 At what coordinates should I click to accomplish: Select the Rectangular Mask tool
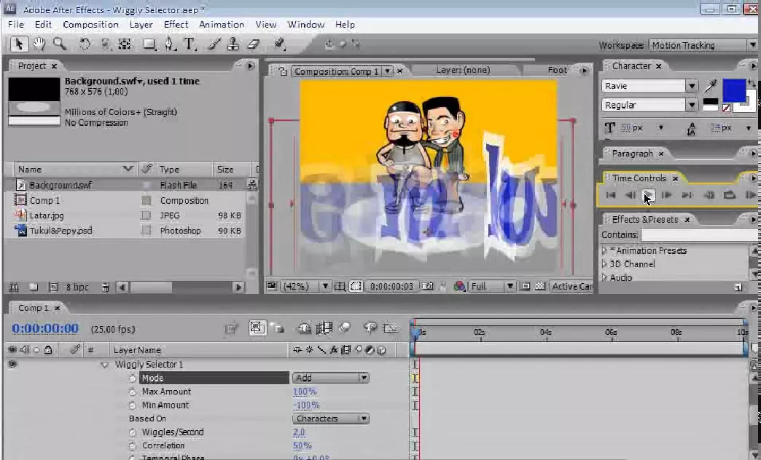pos(149,44)
